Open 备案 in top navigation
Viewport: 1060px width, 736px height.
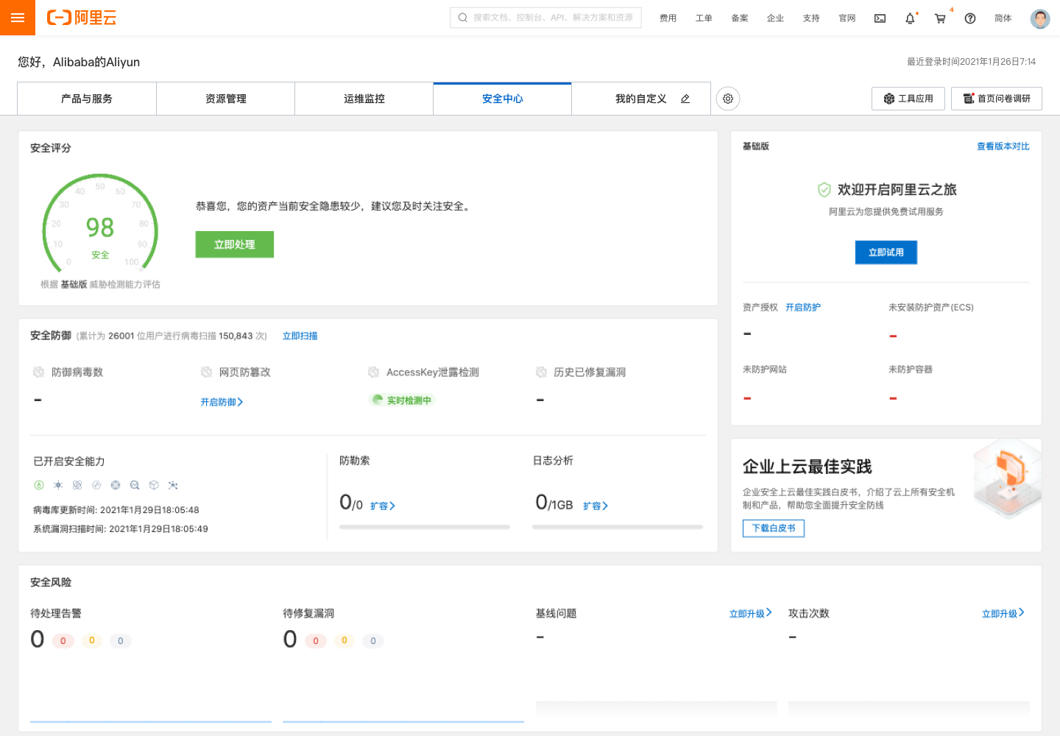(740, 18)
